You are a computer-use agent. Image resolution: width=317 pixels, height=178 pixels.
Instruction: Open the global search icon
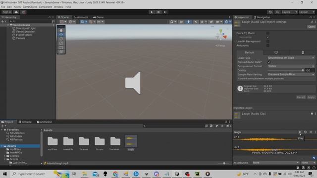tap(277, 12)
